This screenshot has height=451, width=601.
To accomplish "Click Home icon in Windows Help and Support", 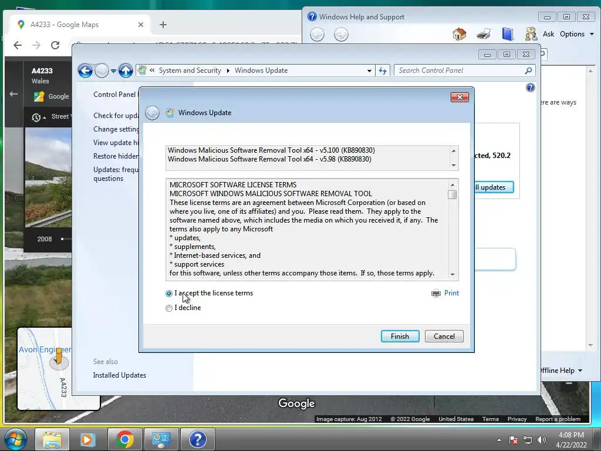I will 459,34.
